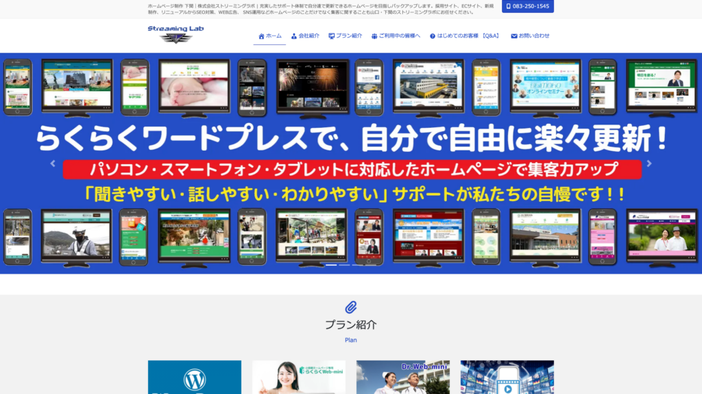Screen dimensions: 702x394
Task: Go to the お問い合わせ contact page
Action: [x=534, y=36]
